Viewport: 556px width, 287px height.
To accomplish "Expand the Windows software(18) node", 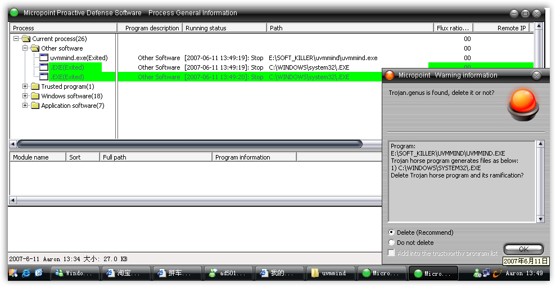I will point(25,96).
